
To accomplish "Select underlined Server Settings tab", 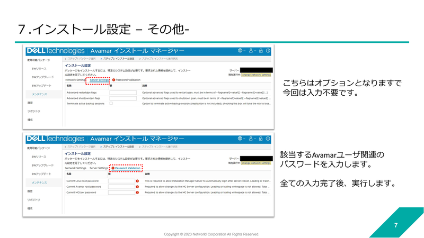I will pos(99,80).
